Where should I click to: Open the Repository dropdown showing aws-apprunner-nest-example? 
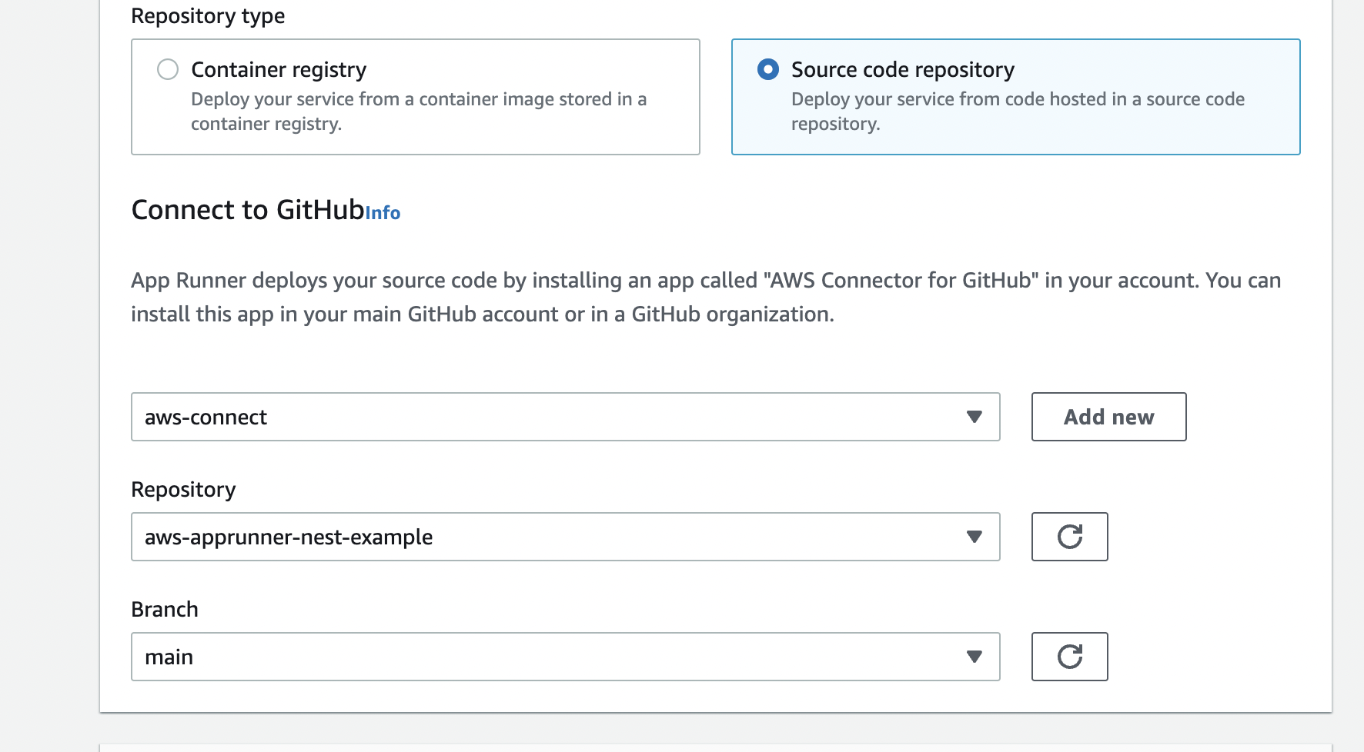point(565,537)
